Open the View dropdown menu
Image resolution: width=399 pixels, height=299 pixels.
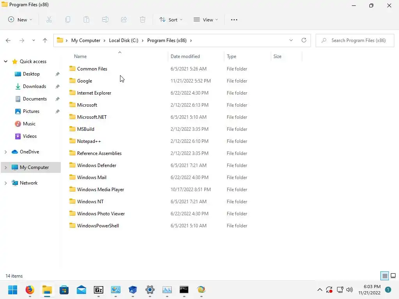[206, 19]
